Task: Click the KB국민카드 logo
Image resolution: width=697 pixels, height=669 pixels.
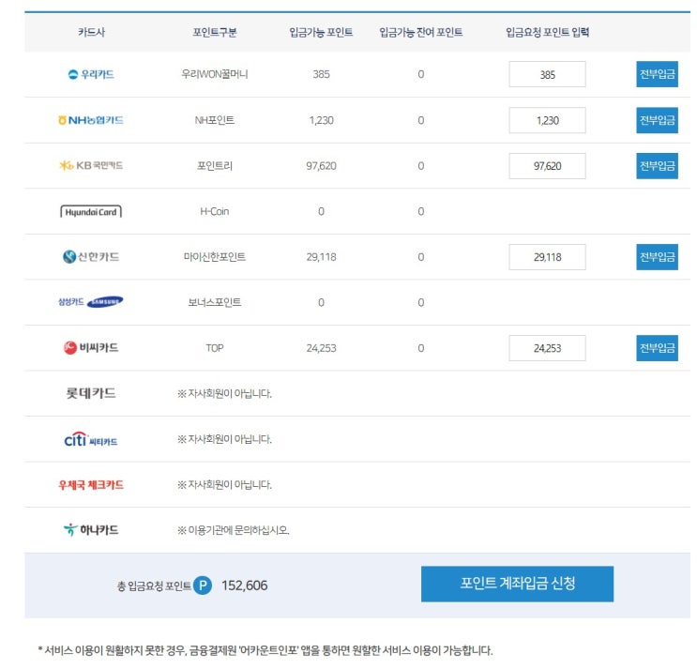Action: 91,165
